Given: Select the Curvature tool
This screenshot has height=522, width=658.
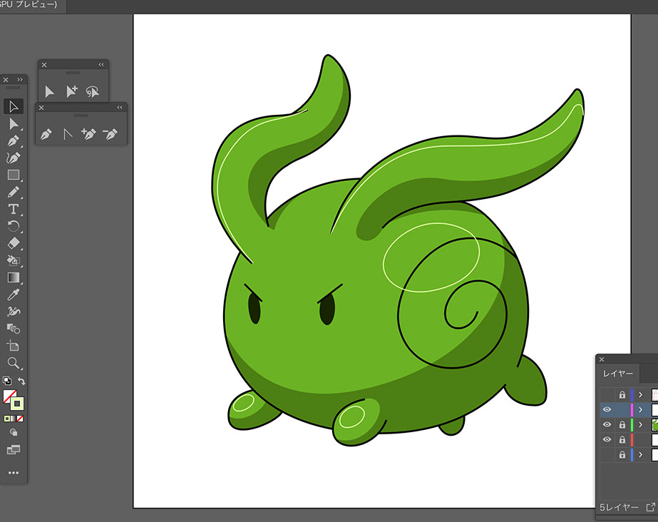Looking at the screenshot, I should click(14, 158).
